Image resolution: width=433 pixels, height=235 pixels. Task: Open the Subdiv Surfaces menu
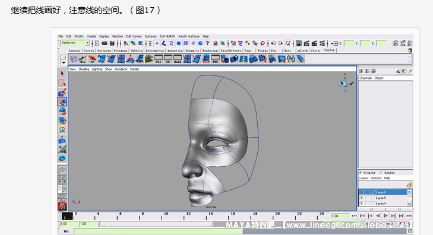click(189, 36)
